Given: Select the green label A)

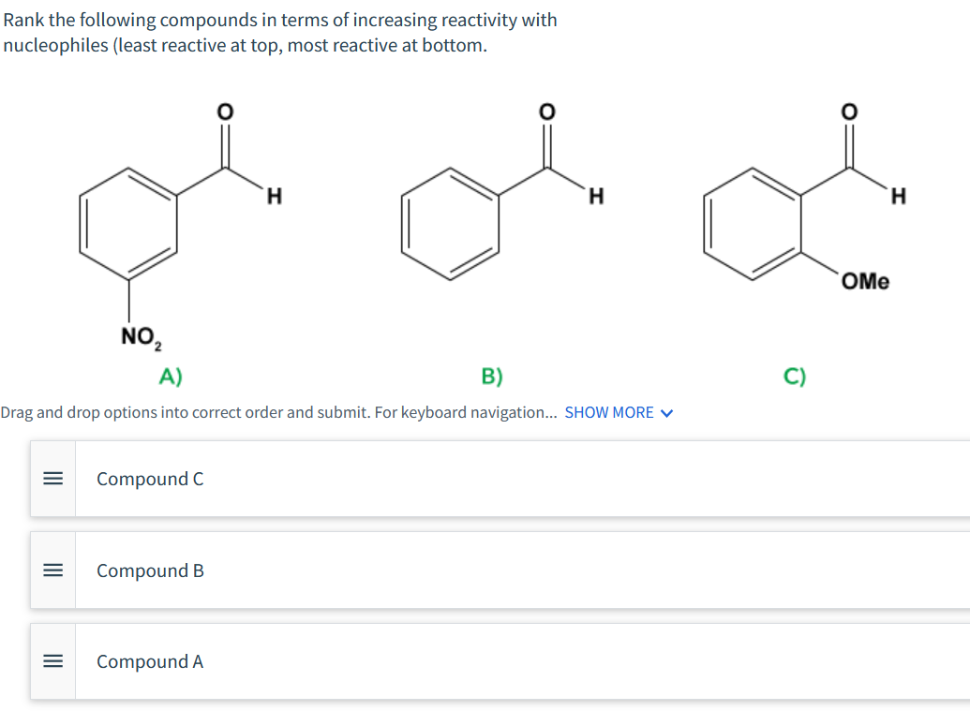Looking at the screenshot, I should pos(172,376).
